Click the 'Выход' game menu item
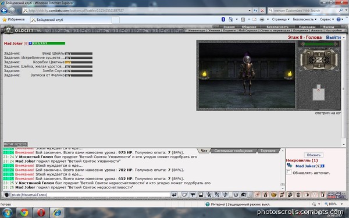Image resolution: width=349 pixels, height=218 pixels. (329, 27)
